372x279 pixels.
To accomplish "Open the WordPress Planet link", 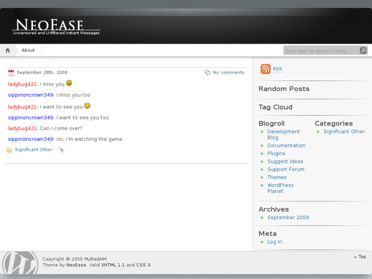I will click(x=280, y=188).
